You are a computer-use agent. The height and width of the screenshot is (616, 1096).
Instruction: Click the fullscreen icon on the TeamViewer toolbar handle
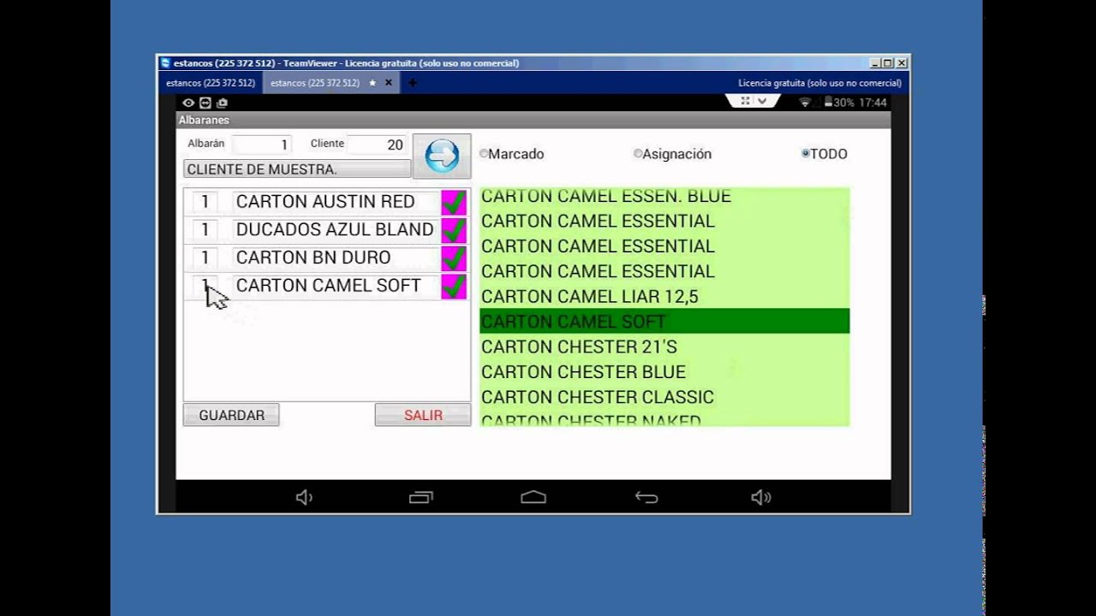745,101
